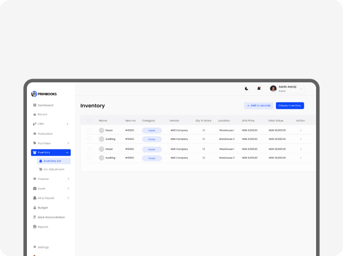Open the Dashboard grid icon
Viewport: 343px width, 256px height.
click(34, 105)
